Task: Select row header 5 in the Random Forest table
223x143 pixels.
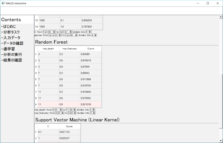Action: 36,79
